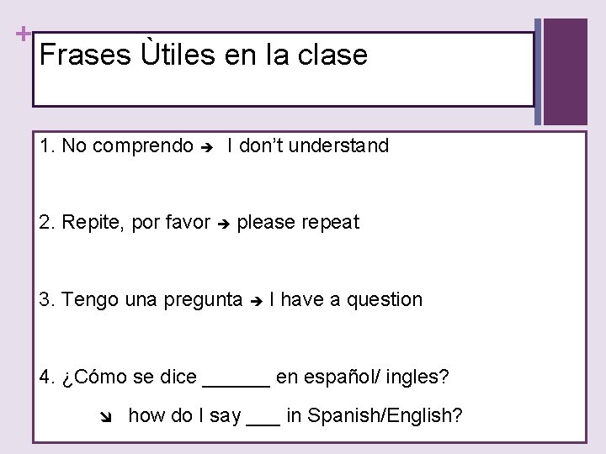The image size is (606, 454).
Task: Select the text "in Spanish/English?"
Action: 375,415
